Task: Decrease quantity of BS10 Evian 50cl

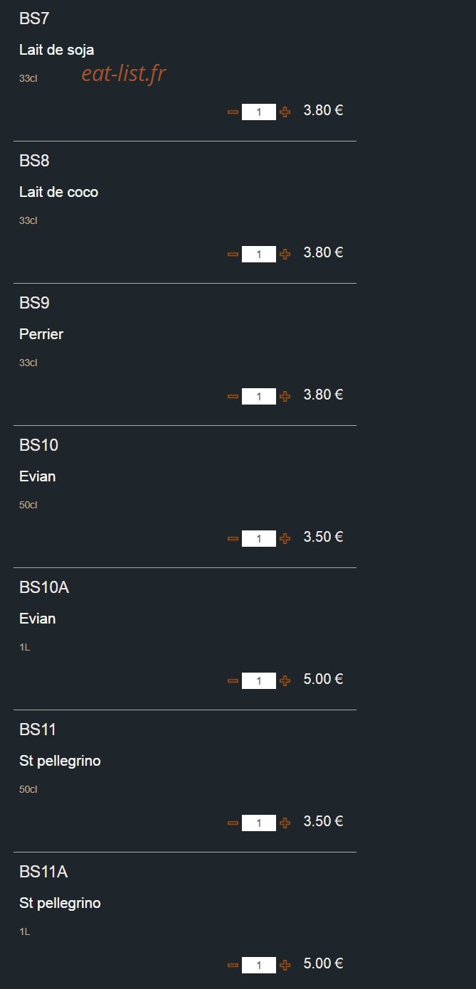Action: point(233,538)
